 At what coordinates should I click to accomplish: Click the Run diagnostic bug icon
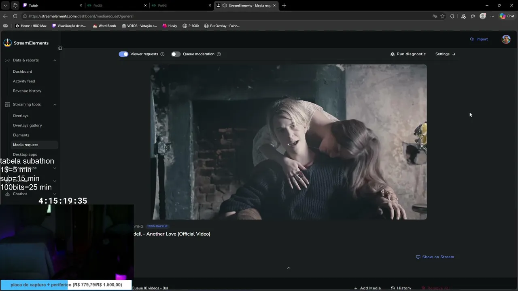pyautogui.click(x=392, y=54)
